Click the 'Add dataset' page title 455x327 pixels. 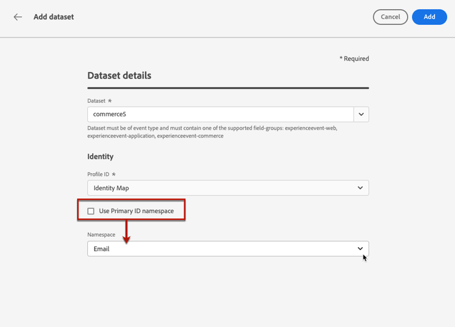(53, 17)
